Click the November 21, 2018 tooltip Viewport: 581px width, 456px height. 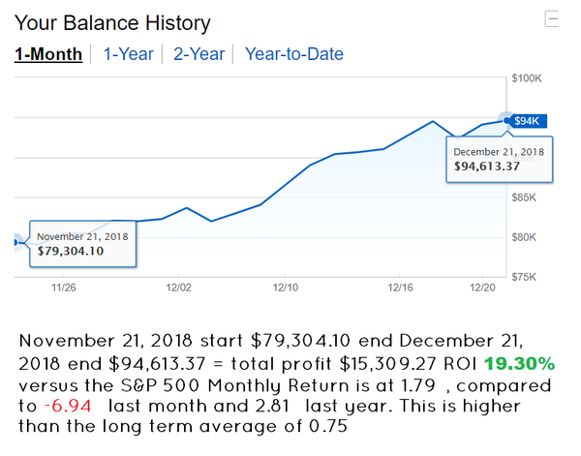tap(81, 243)
